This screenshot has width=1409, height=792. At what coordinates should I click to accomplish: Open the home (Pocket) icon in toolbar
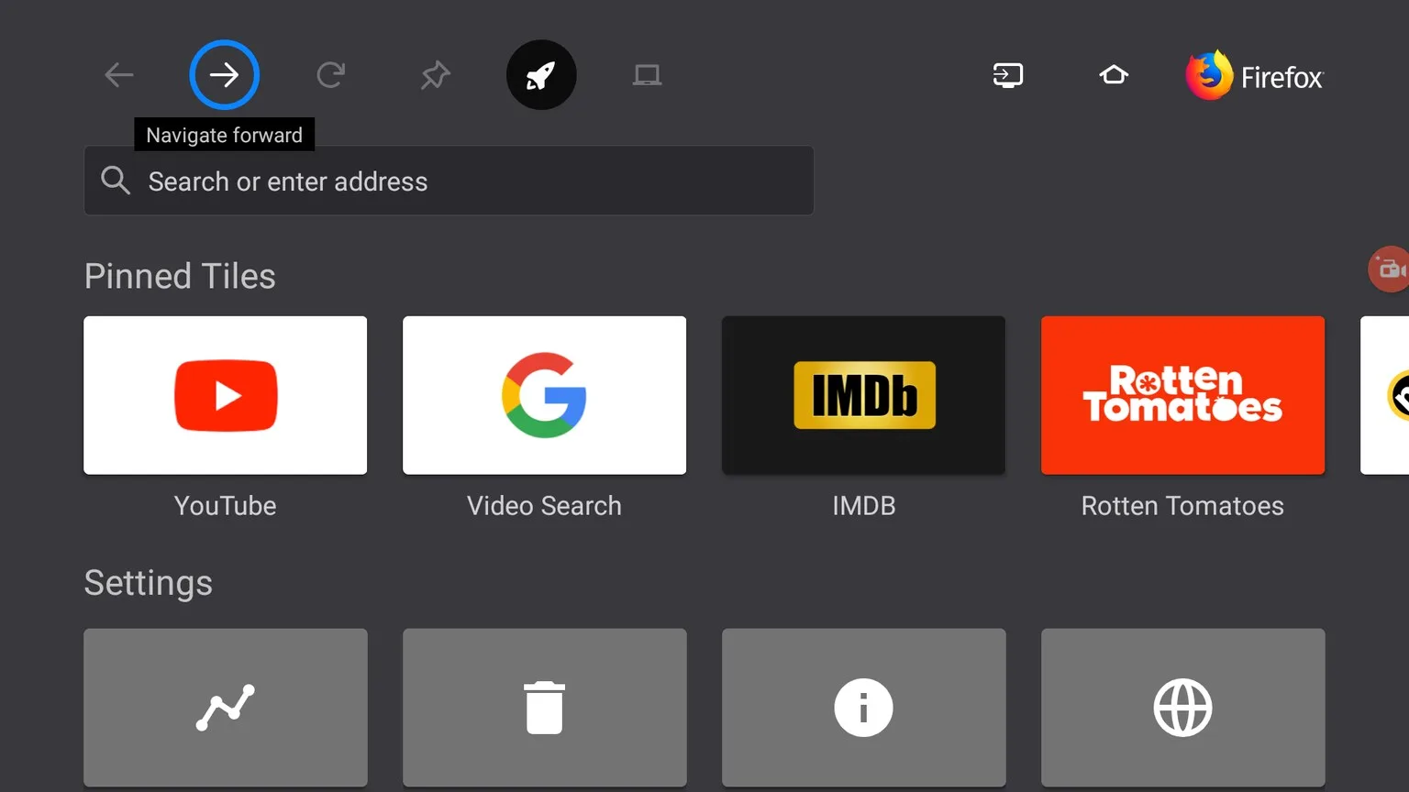coord(1114,75)
